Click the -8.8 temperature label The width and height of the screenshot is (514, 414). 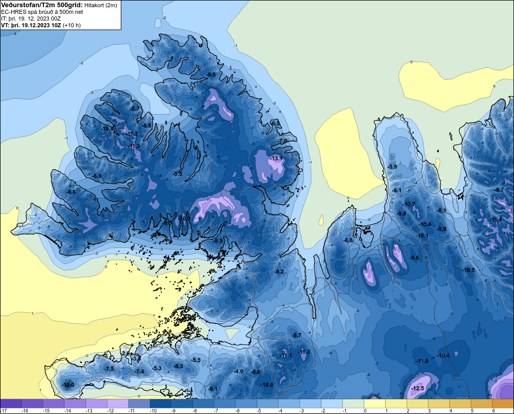point(146,125)
